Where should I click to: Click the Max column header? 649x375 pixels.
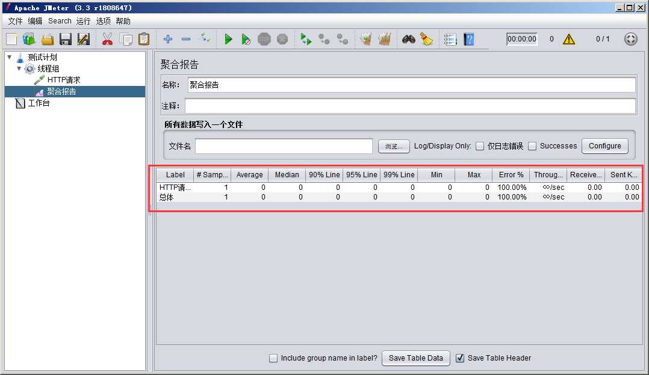[473, 175]
